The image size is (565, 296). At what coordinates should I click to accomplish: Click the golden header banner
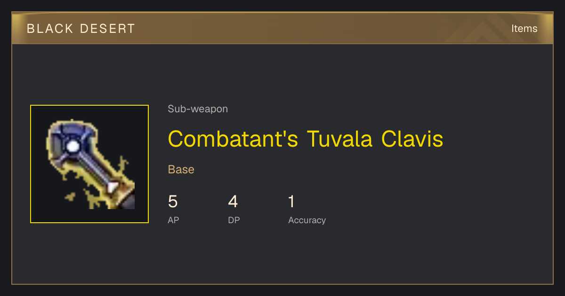click(x=282, y=28)
